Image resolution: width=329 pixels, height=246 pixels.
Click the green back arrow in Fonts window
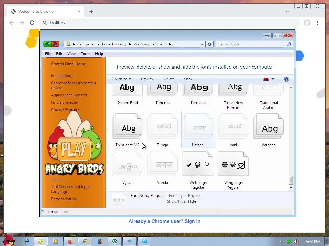point(47,44)
